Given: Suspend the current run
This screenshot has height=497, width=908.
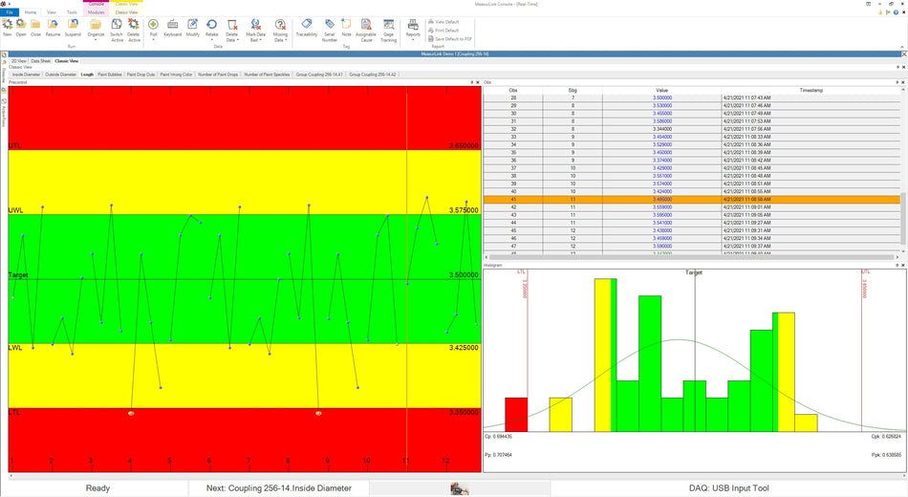Looking at the screenshot, I should click(73, 26).
